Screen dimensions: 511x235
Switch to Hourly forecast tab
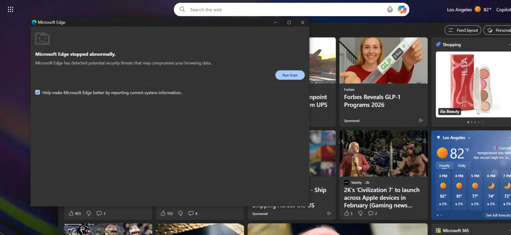click(x=444, y=165)
